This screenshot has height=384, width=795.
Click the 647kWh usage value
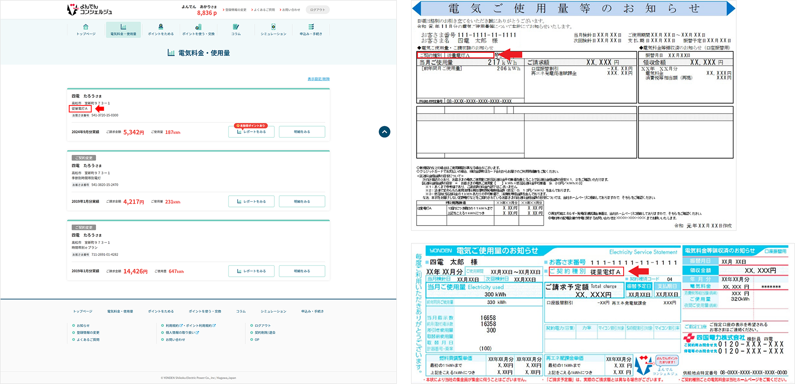[176, 271]
